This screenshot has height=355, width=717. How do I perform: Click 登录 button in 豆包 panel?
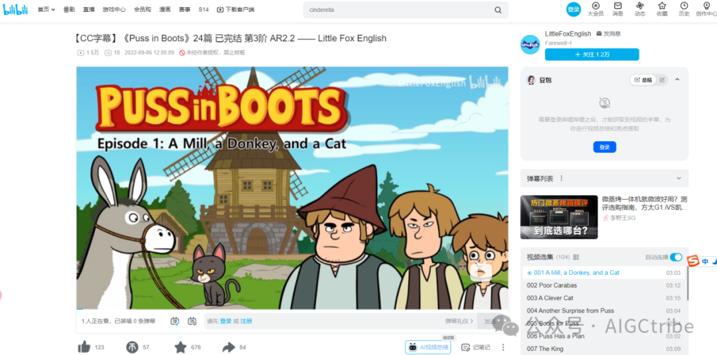tap(605, 147)
